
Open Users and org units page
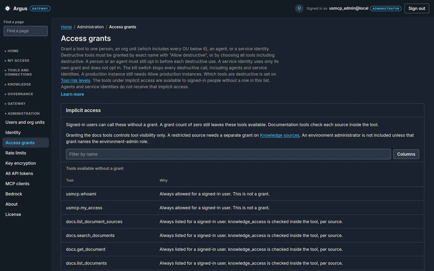click(25, 122)
